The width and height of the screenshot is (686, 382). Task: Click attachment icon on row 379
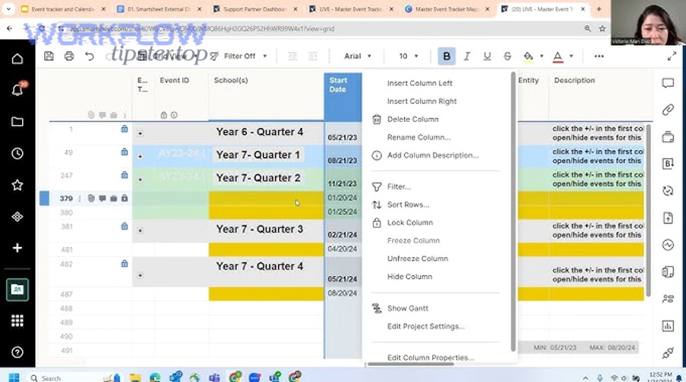91,198
